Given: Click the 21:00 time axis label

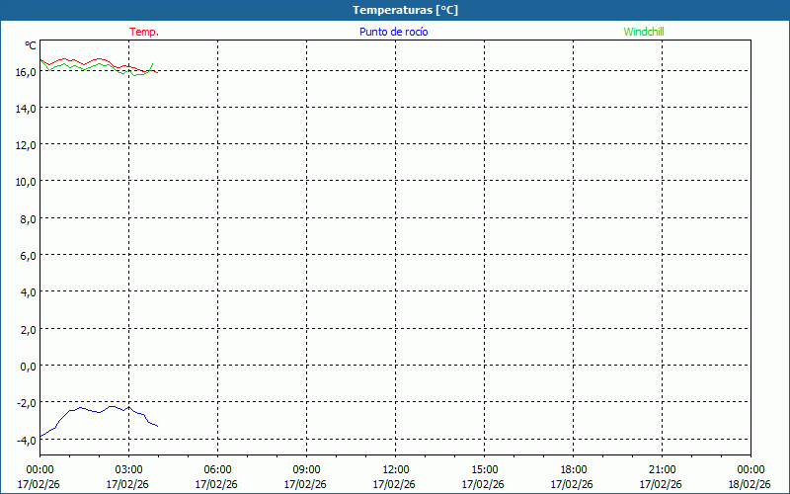Looking at the screenshot, I should 662,470.
